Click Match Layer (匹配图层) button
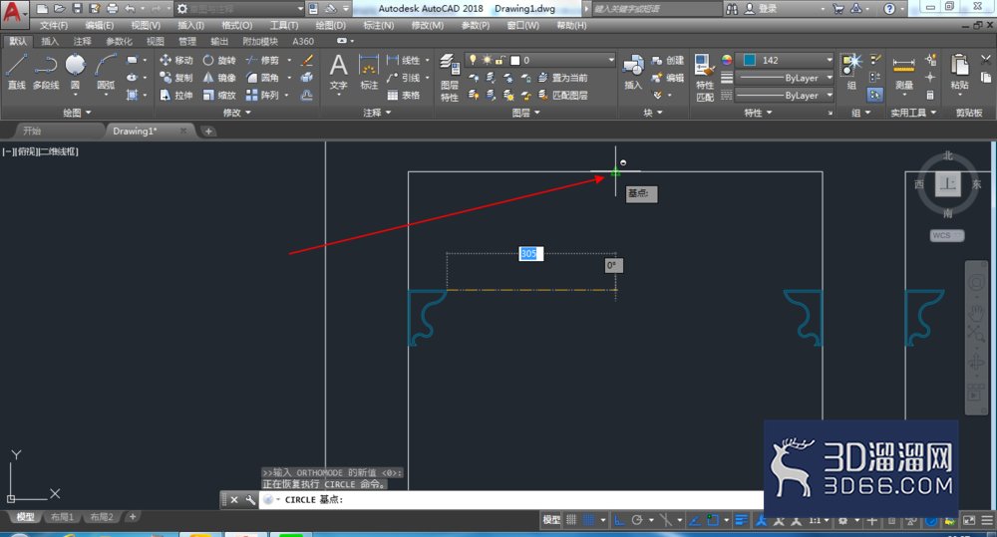Viewport: 997px width, 537px height. coord(562,95)
